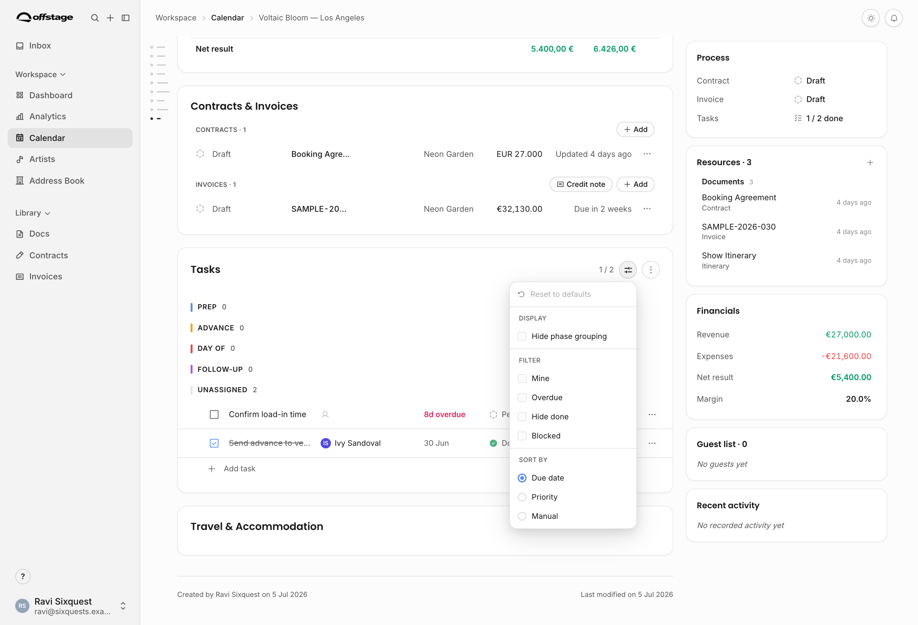This screenshot has width=918, height=625.
Task: Expand the PREP phase group
Action: coord(209,307)
